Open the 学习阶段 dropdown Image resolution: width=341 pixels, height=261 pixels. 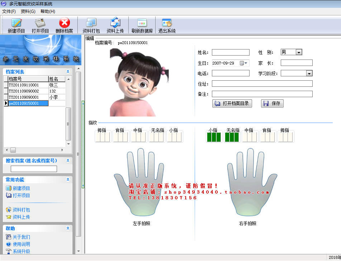(x=309, y=73)
